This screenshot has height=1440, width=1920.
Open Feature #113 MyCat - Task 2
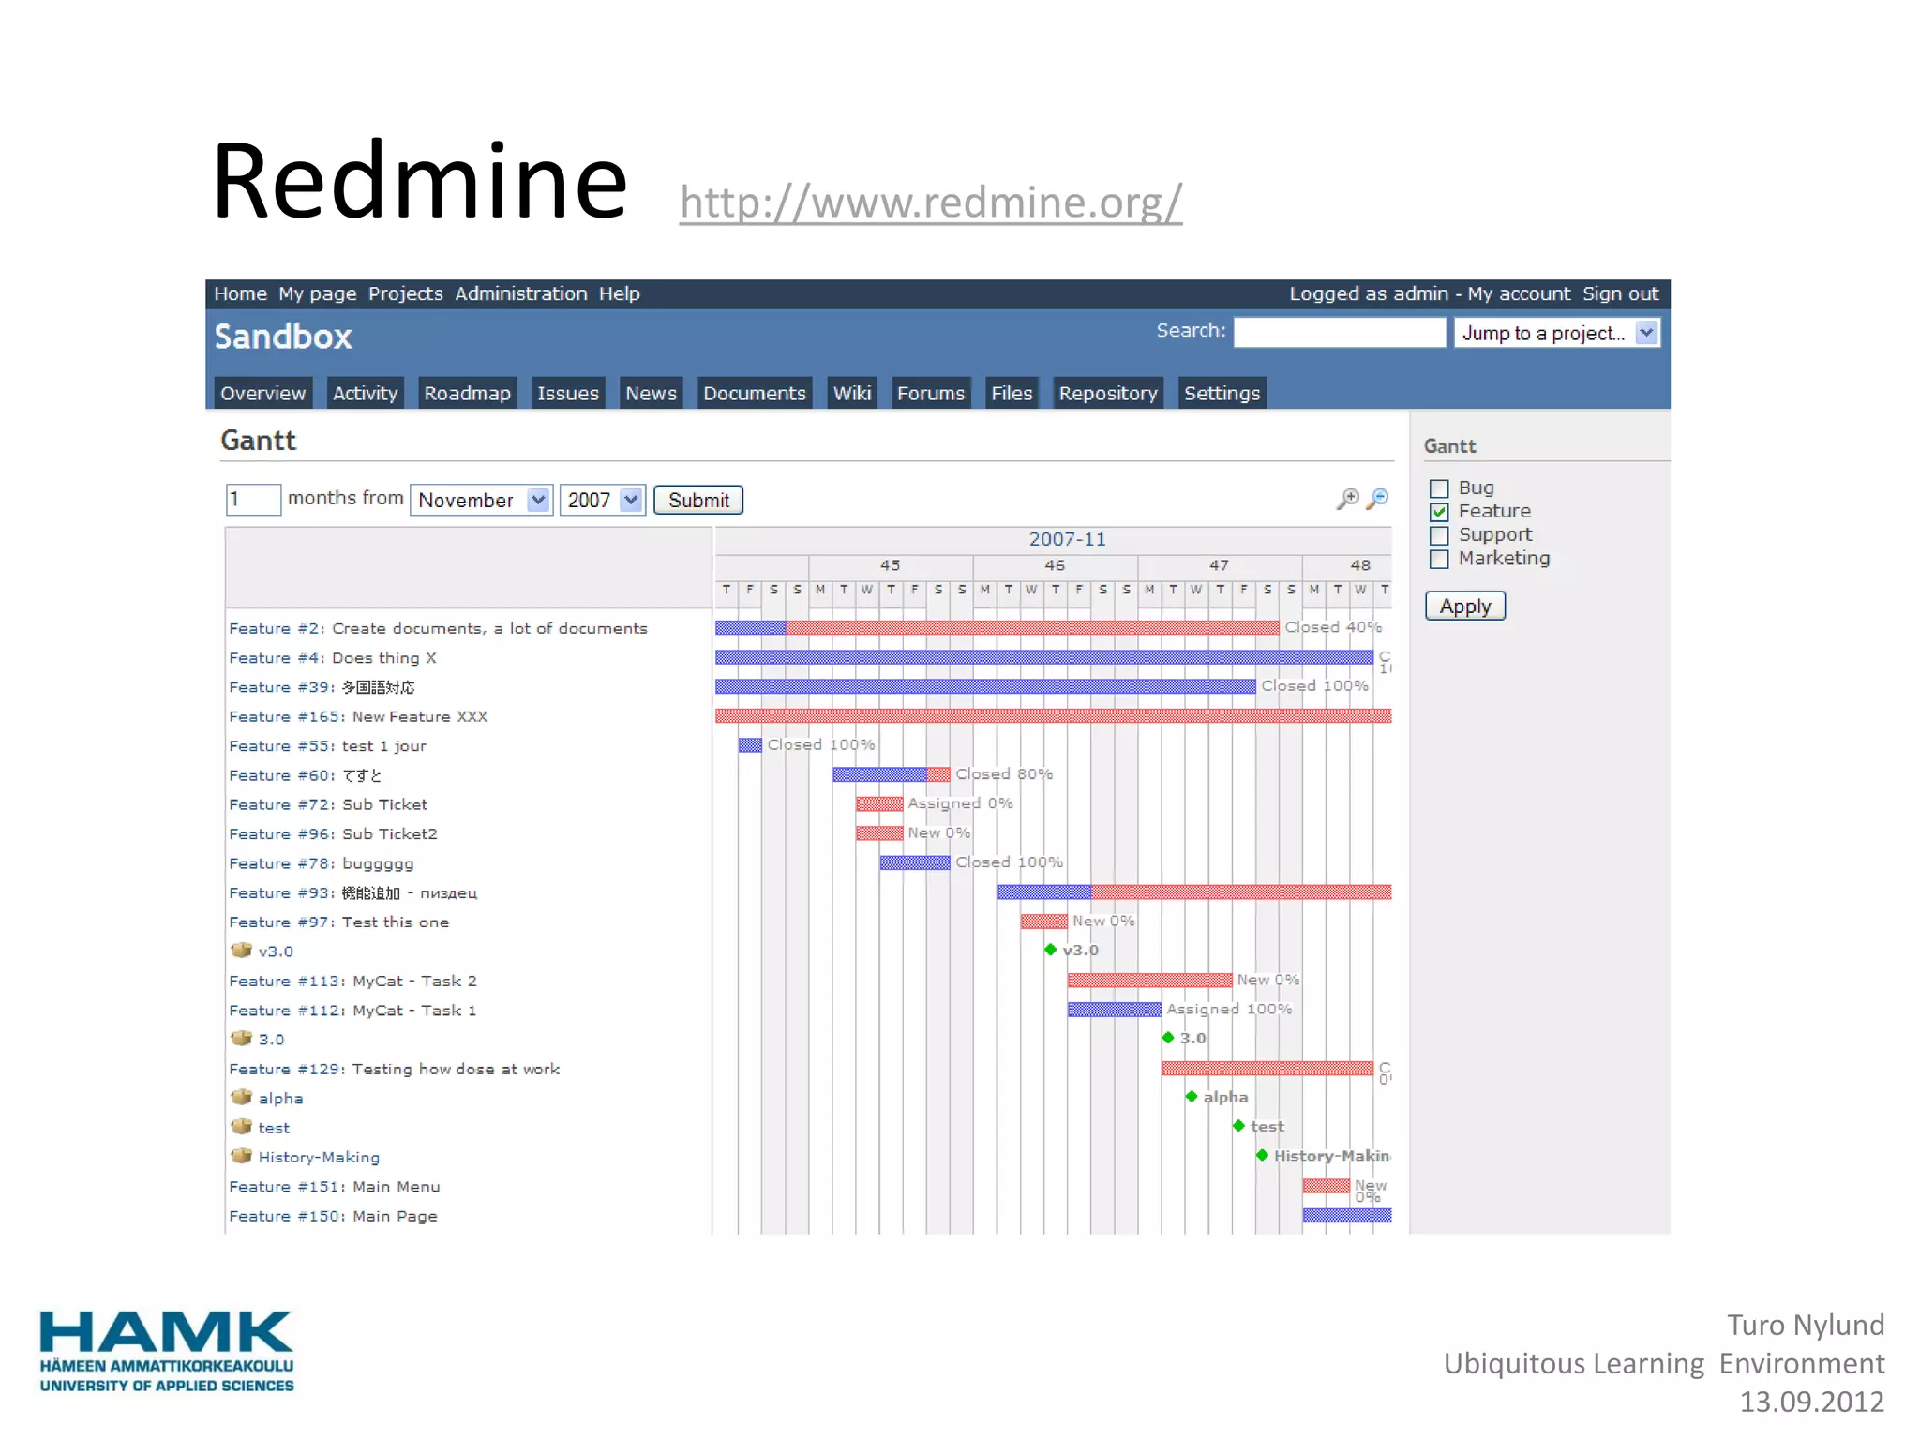pos(352,981)
